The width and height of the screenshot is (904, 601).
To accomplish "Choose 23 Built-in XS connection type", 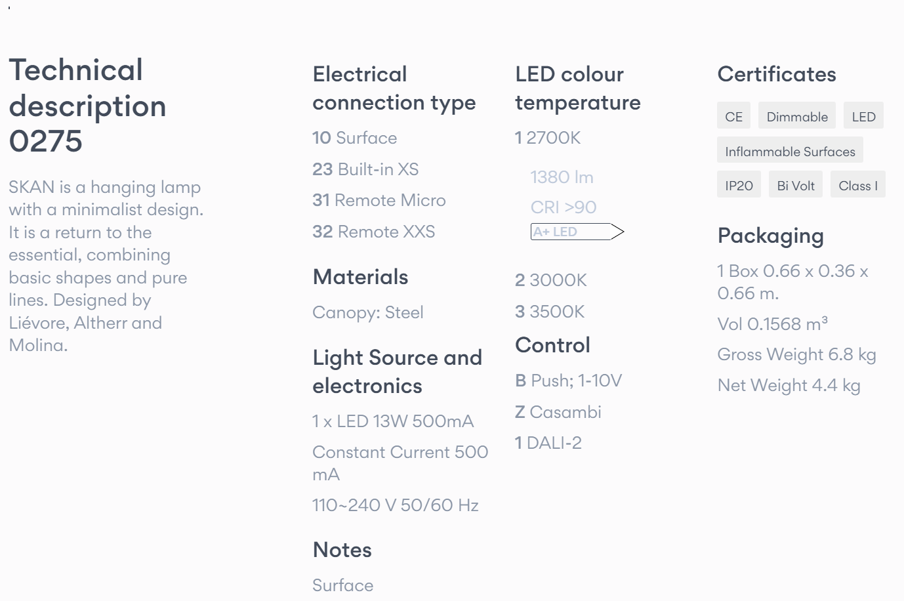I will [x=365, y=169].
